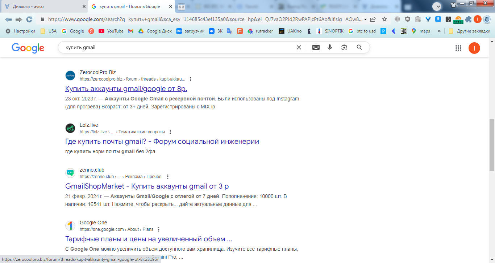Open the Google apps grid
The width and height of the screenshot is (495, 263).
(458, 48)
